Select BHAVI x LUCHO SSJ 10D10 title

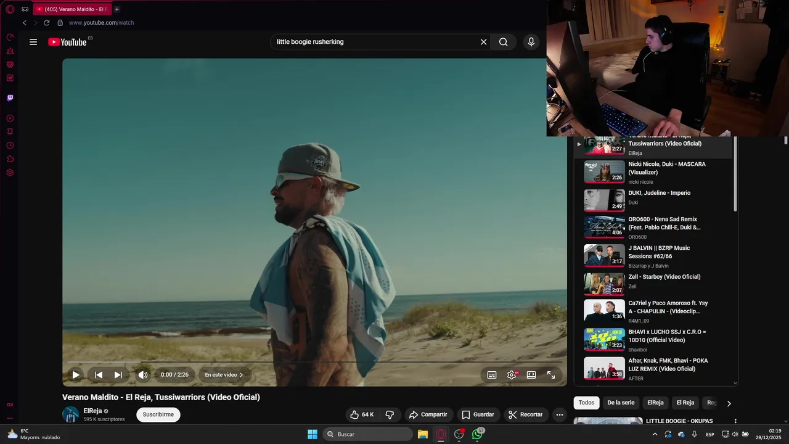[667, 336]
